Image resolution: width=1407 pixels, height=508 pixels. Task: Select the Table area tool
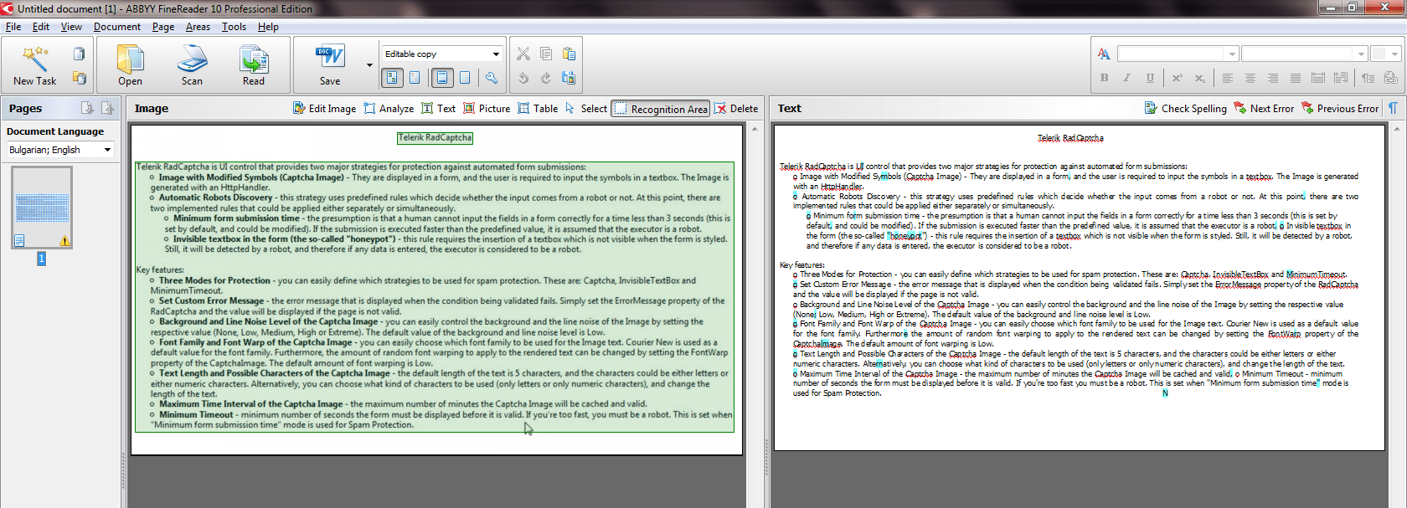538,109
